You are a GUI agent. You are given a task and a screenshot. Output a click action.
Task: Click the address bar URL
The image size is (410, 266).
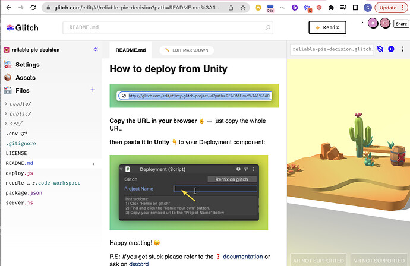pos(137,8)
